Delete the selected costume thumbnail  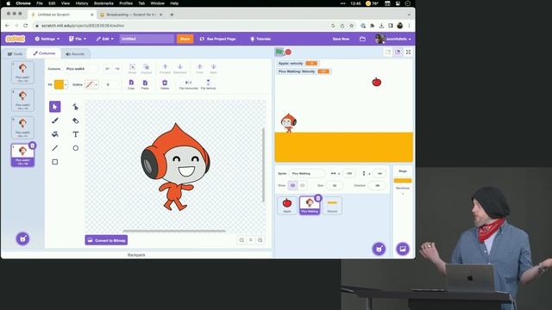[33, 146]
